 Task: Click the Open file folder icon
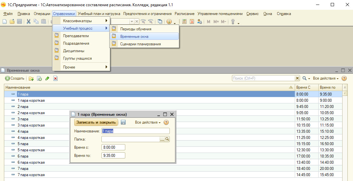click(12, 22)
